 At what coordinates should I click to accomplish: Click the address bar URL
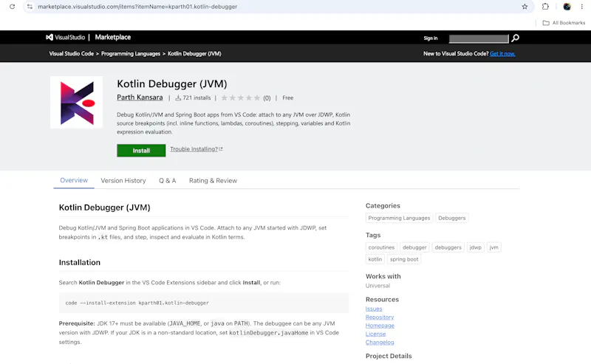pos(137,7)
